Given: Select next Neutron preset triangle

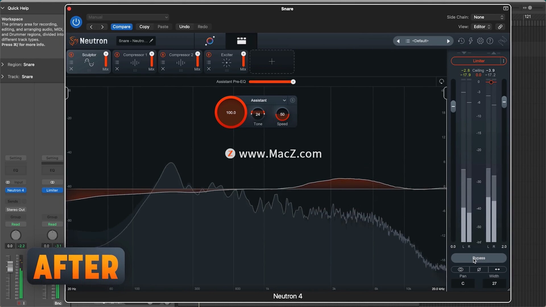Looking at the screenshot, I should tap(448, 41).
